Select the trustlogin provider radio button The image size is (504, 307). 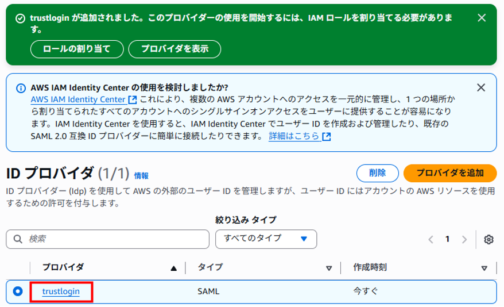click(x=17, y=291)
